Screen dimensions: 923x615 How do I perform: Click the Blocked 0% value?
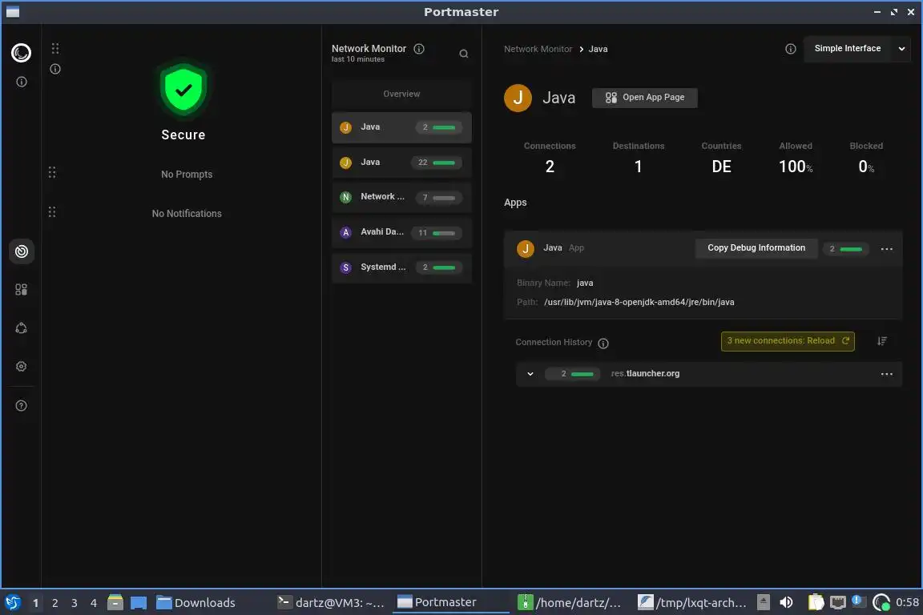[x=866, y=167]
